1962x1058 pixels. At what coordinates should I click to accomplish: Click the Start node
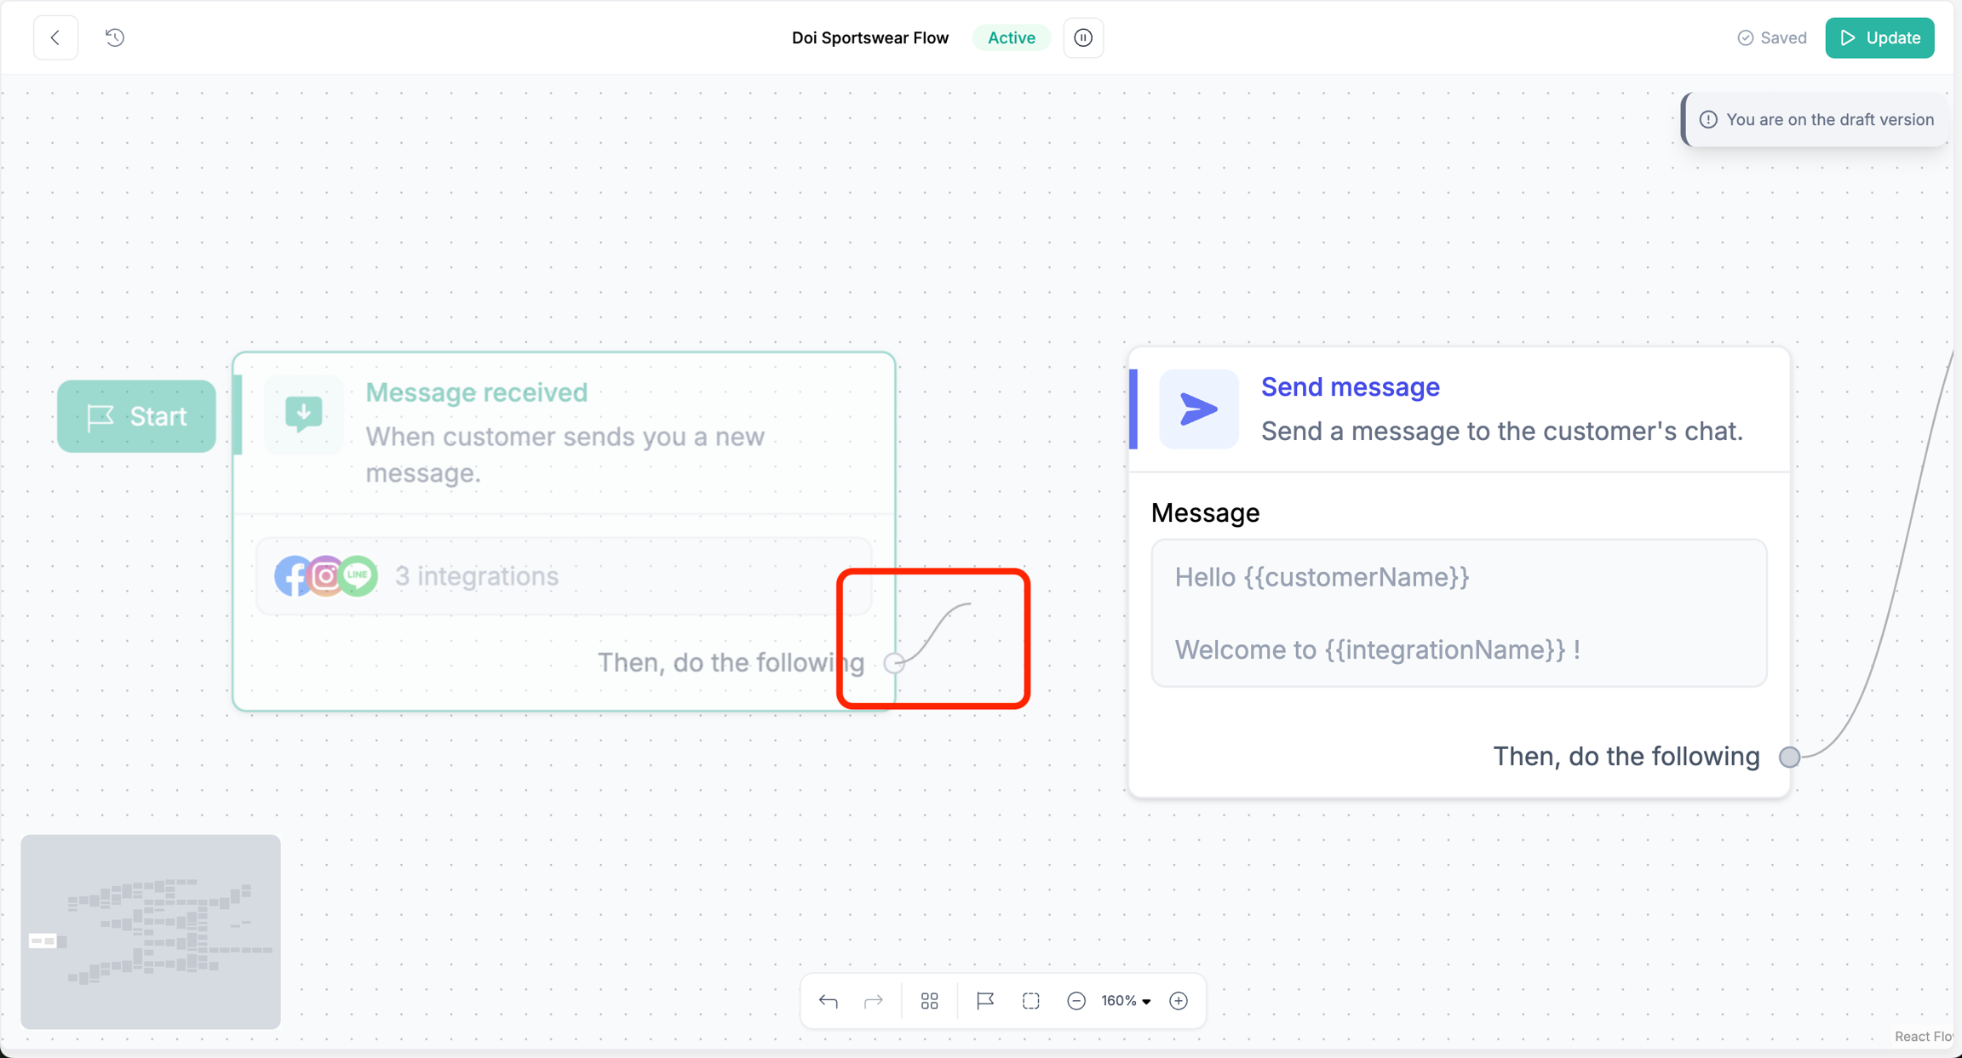click(x=136, y=416)
